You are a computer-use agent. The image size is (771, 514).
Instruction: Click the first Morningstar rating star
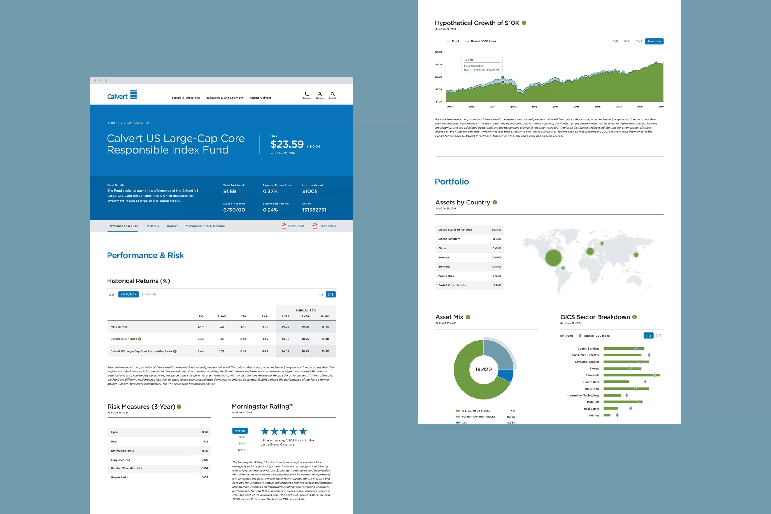click(265, 431)
